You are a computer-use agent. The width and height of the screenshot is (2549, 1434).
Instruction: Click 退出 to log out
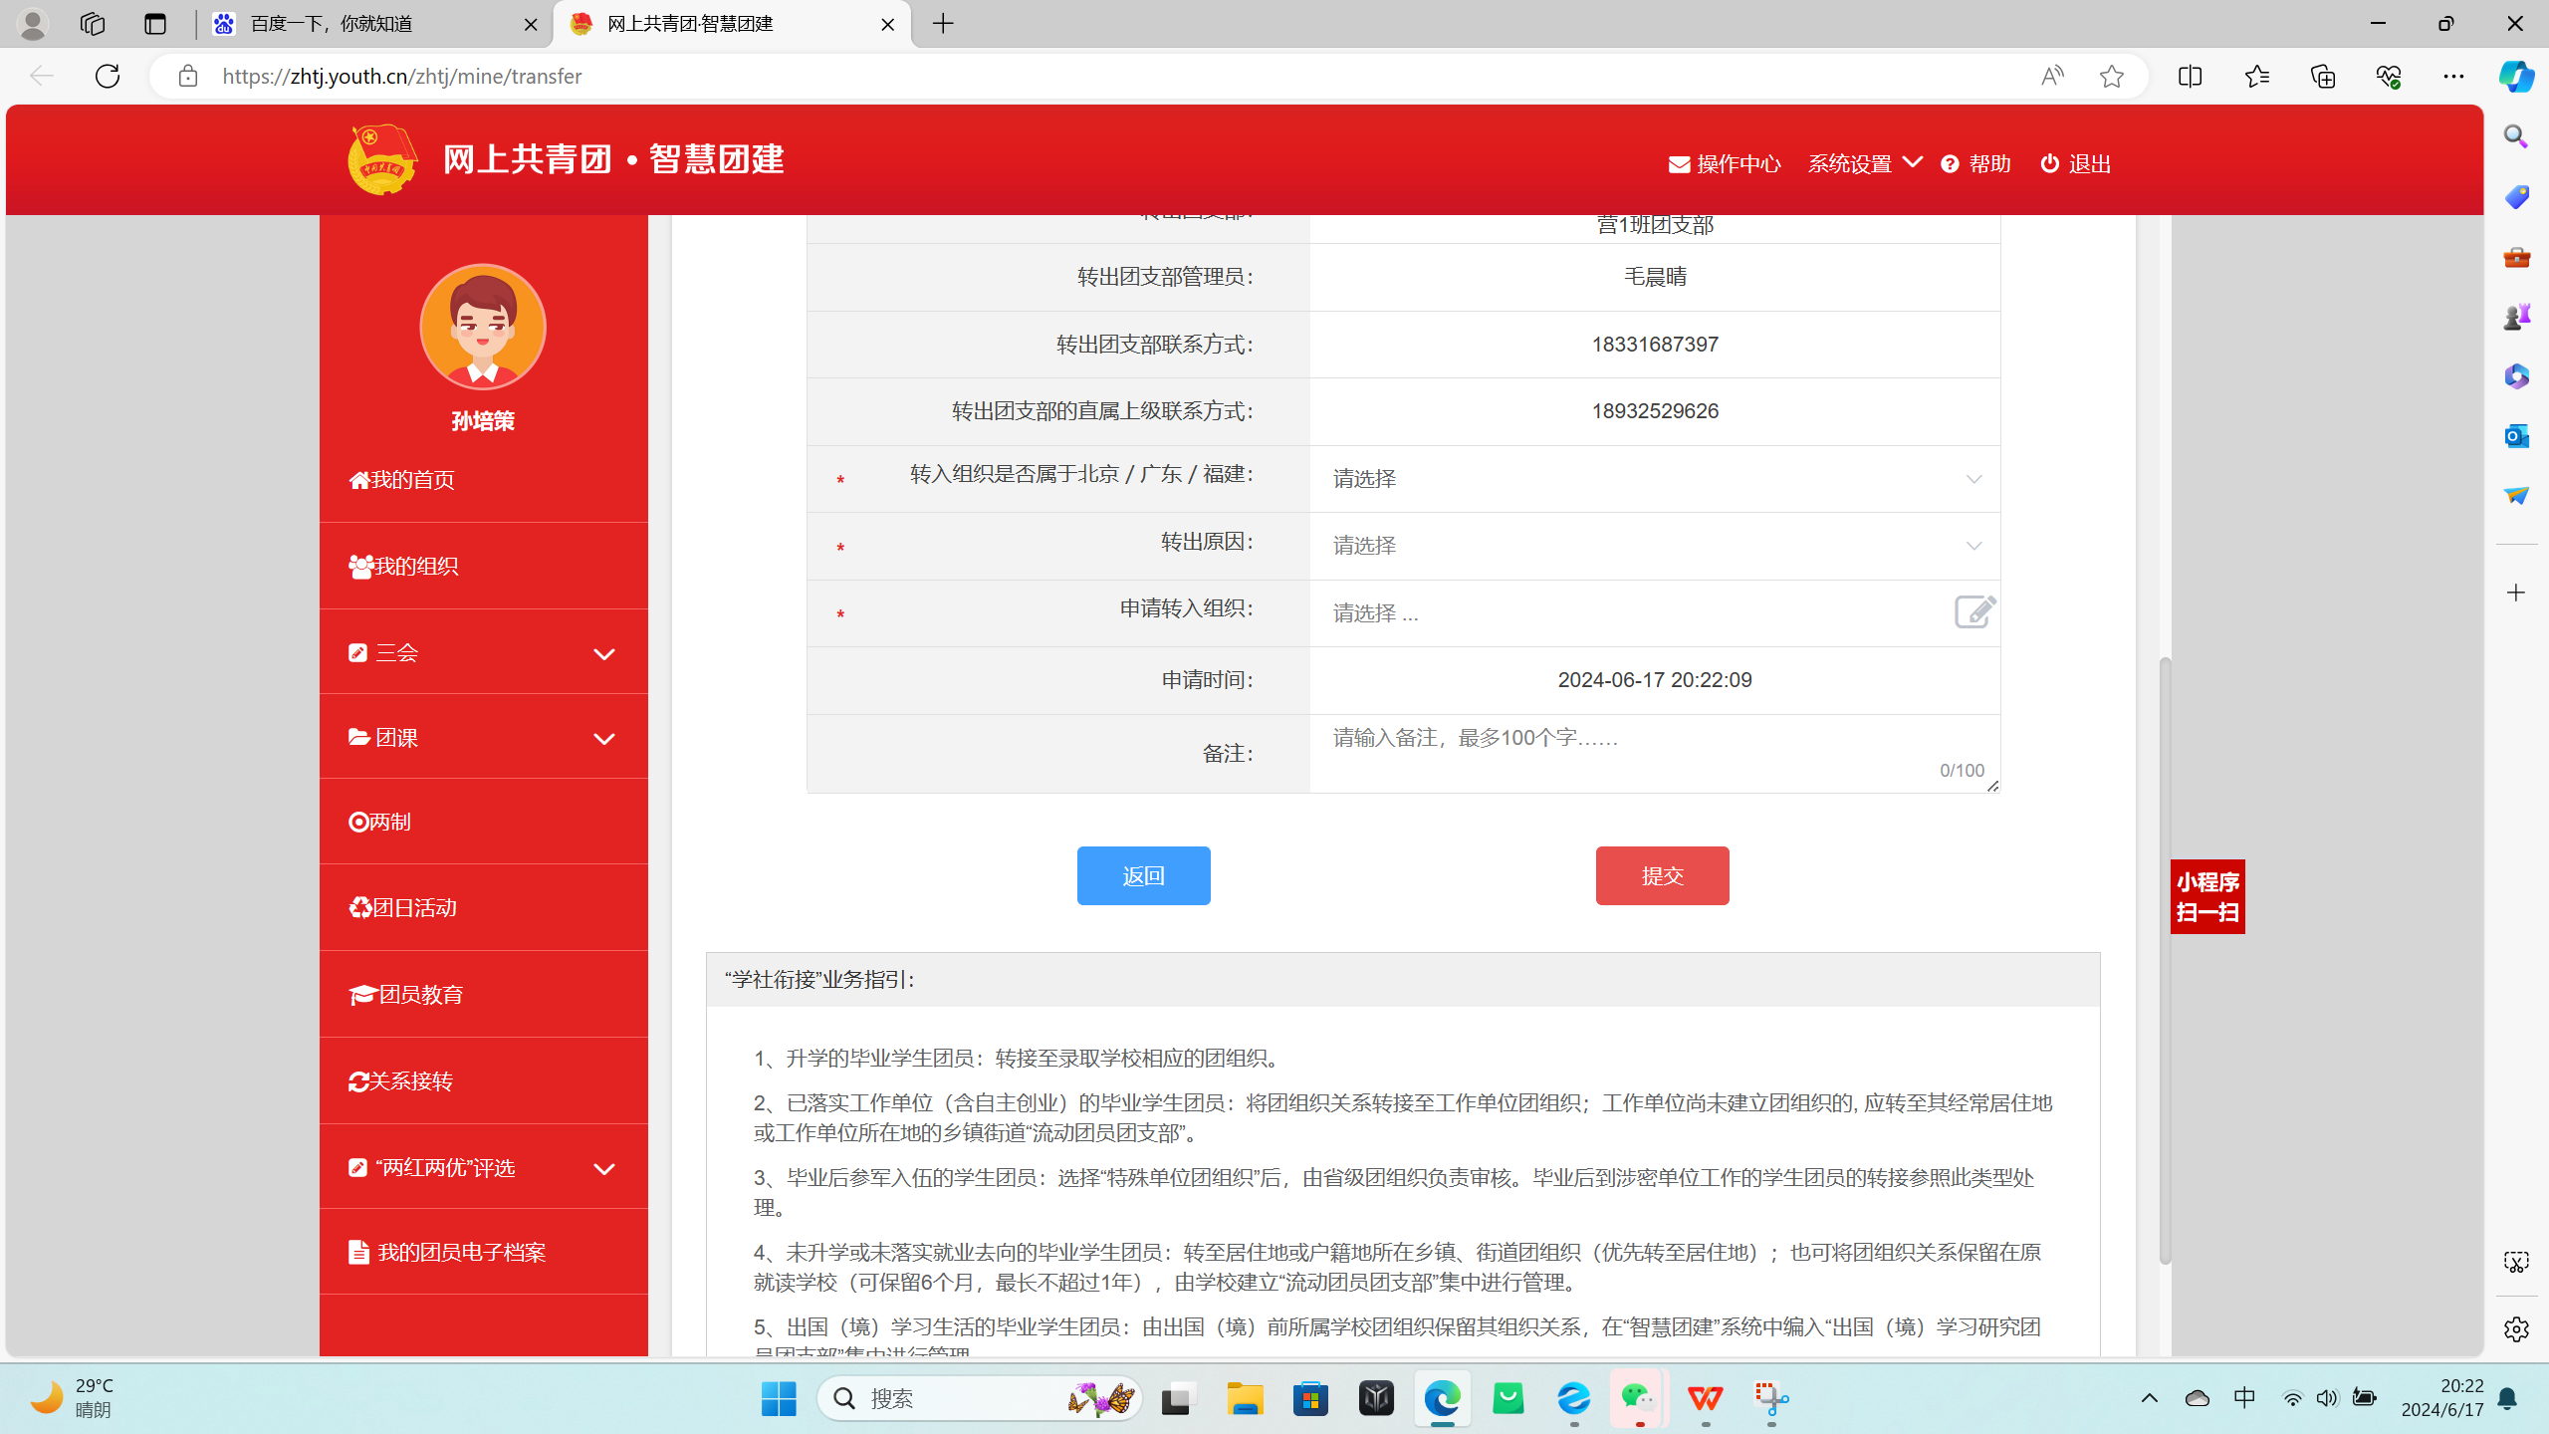click(2076, 163)
